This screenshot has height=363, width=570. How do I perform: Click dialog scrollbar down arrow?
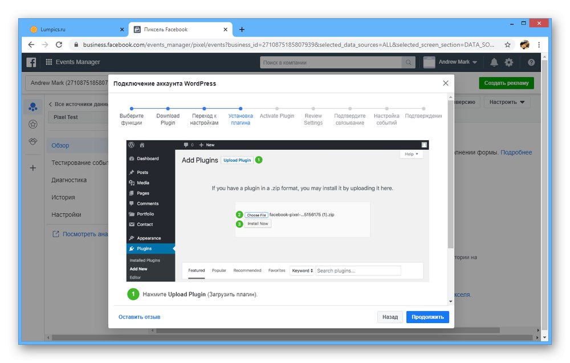(x=451, y=301)
